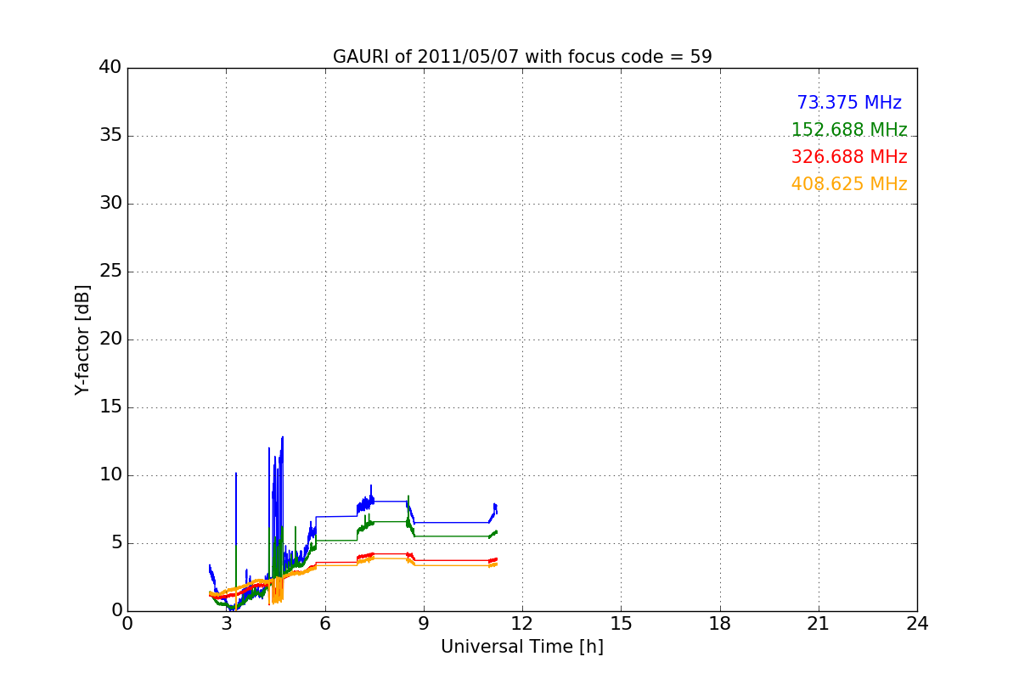
Task: Click the x-axis tick label '15'
Action: pyautogui.click(x=621, y=624)
